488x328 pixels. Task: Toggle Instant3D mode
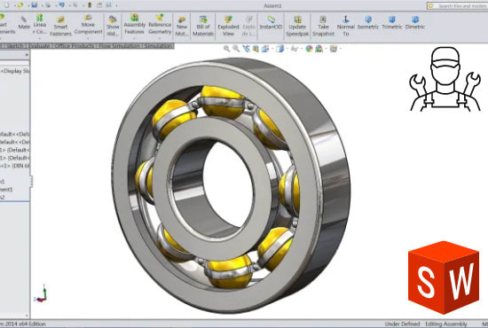coord(271,23)
